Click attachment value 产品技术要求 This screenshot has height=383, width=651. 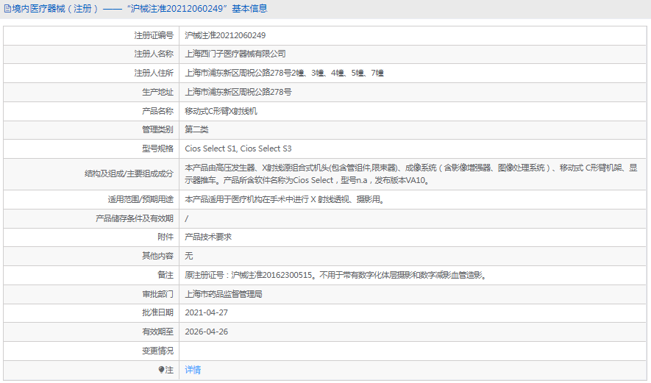click(208, 237)
